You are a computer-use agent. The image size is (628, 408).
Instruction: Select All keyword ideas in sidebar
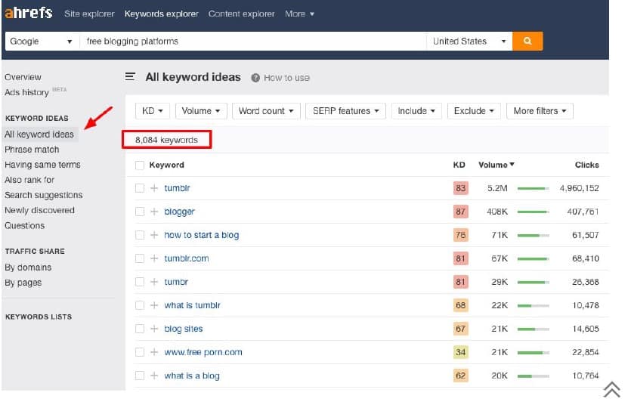(x=39, y=134)
